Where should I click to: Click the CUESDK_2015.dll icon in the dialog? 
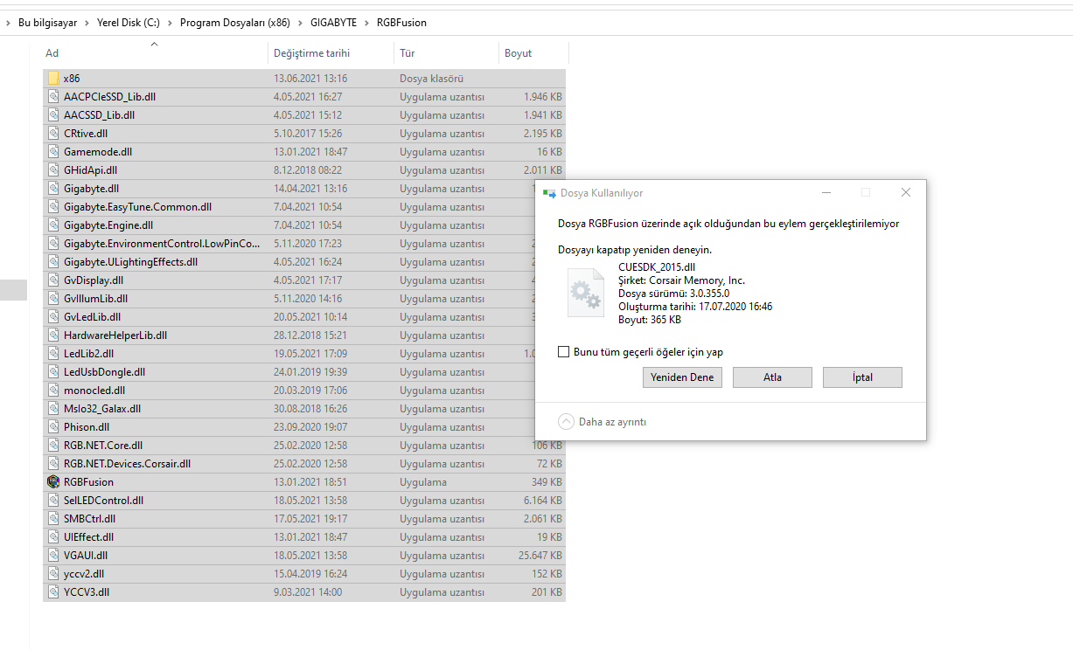tap(585, 293)
